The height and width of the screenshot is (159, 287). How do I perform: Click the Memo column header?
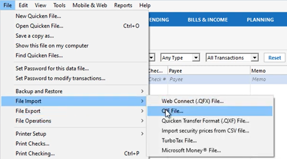pyautogui.click(x=269, y=71)
